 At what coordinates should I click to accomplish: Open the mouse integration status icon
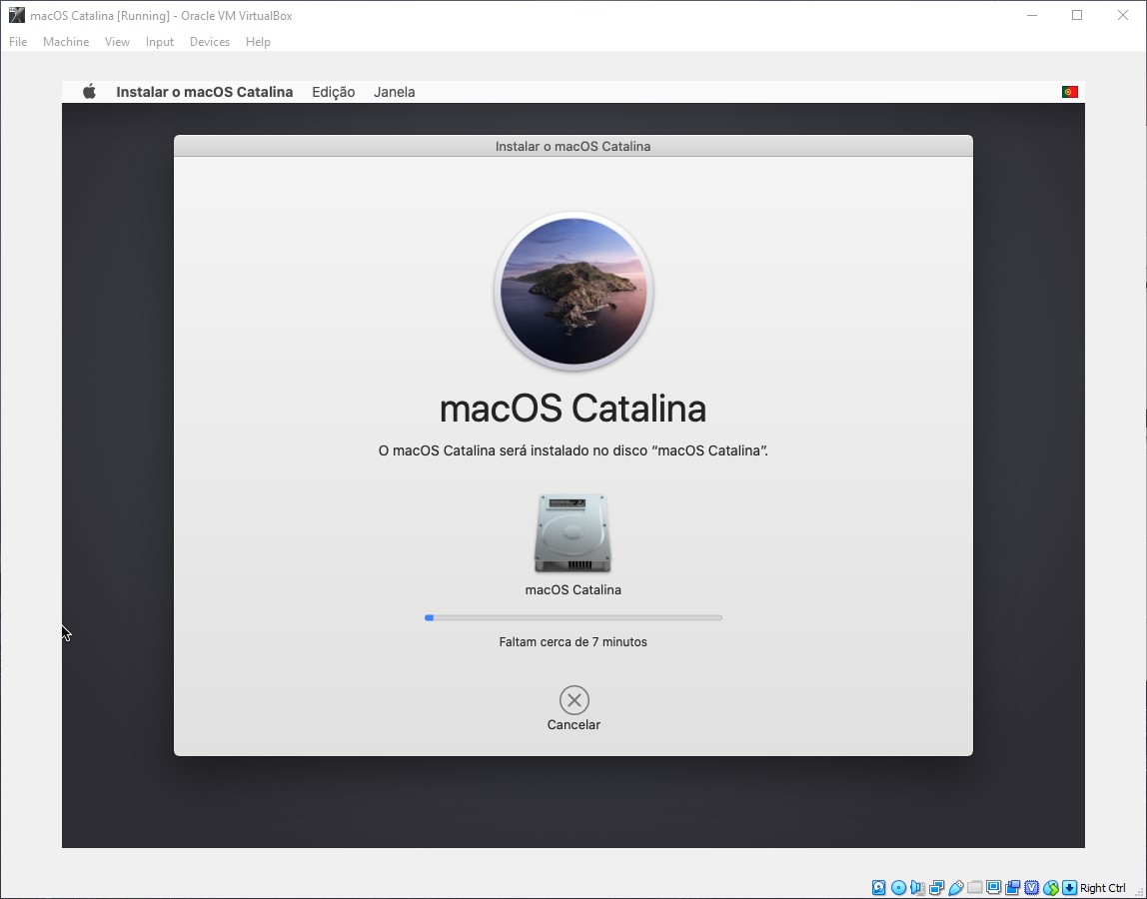(1050, 888)
